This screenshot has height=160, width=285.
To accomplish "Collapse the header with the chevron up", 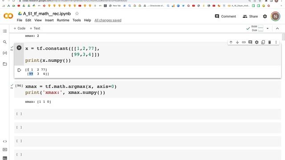I will 277,28.
